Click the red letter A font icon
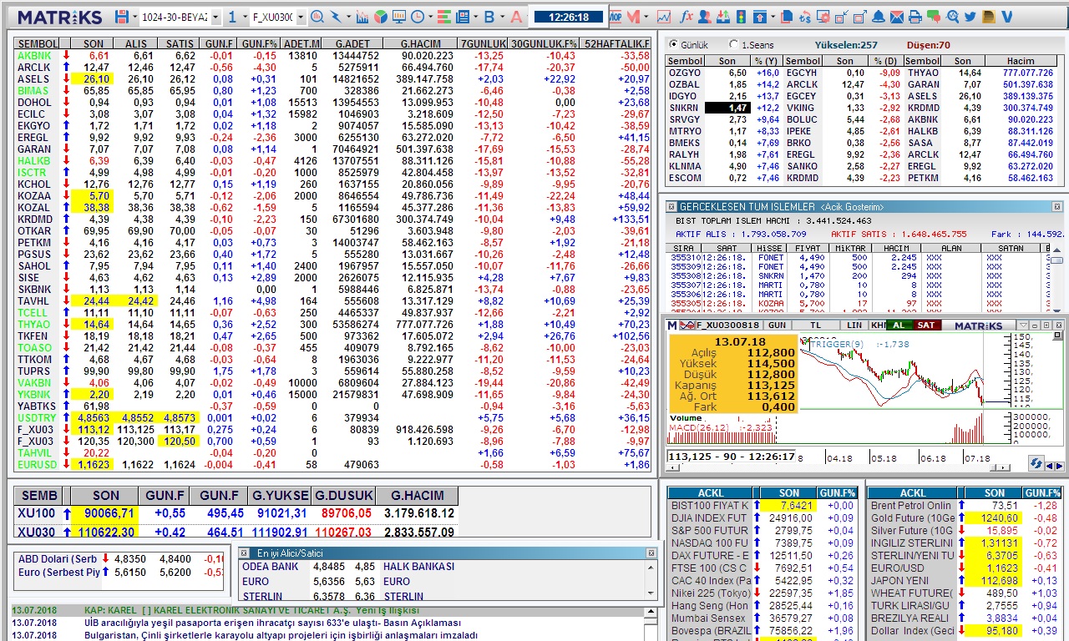This screenshot has height=641, width=1069. coord(516,17)
